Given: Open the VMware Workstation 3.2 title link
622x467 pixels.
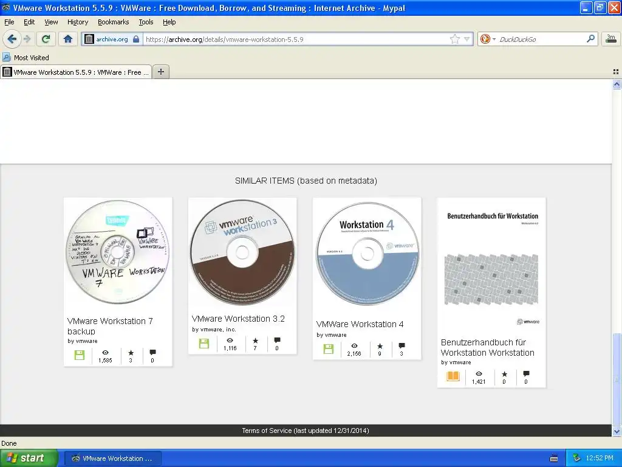Looking at the screenshot, I should [238, 319].
